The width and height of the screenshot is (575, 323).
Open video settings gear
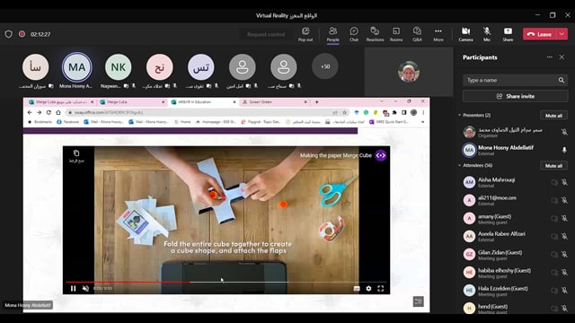click(x=368, y=289)
